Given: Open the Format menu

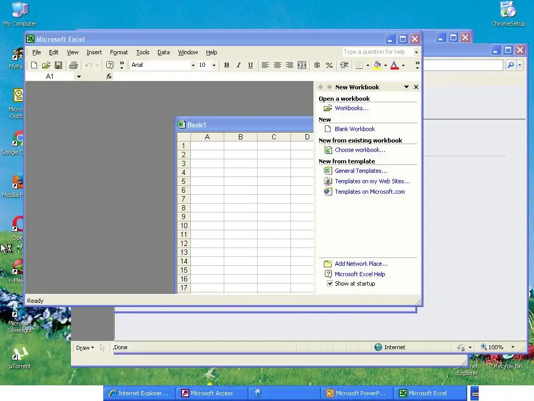Looking at the screenshot, I should pyautogui.click(x=119, y=52).
